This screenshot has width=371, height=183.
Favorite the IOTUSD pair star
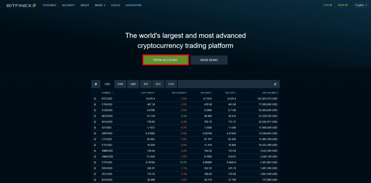coord(95,128)
